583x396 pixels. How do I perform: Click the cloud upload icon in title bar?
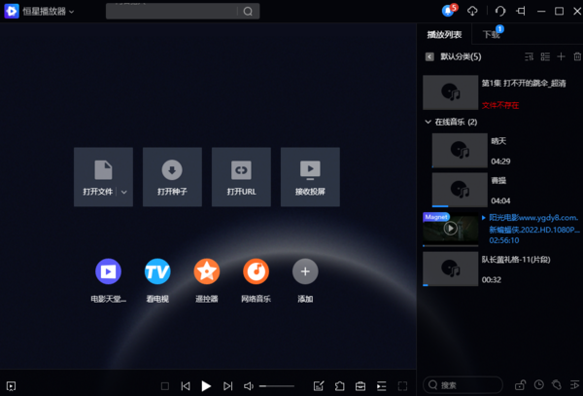coord(473,11)
